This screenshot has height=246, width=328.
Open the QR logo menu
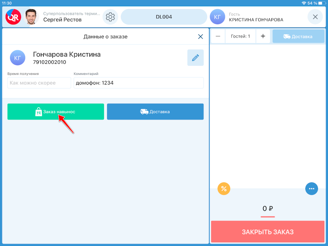[x=13, y=17]
